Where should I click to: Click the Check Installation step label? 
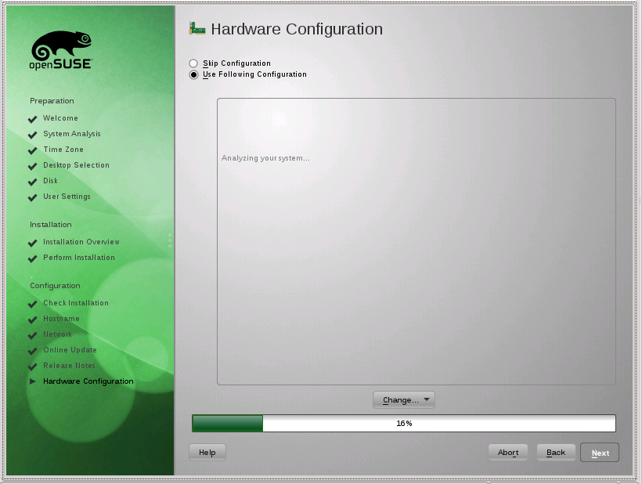click(76, 303)
